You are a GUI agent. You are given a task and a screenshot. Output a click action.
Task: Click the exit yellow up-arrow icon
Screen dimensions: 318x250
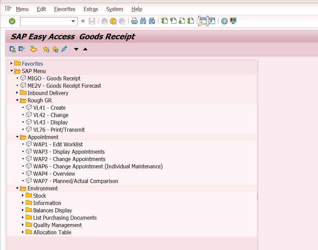tap(113, 21)
